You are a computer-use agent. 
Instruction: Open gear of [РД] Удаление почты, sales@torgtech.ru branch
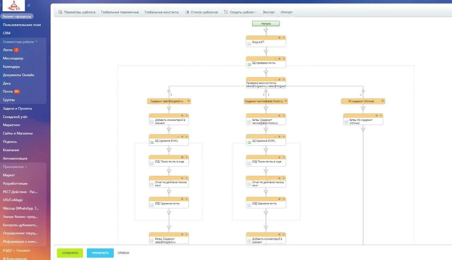[182, 199]
